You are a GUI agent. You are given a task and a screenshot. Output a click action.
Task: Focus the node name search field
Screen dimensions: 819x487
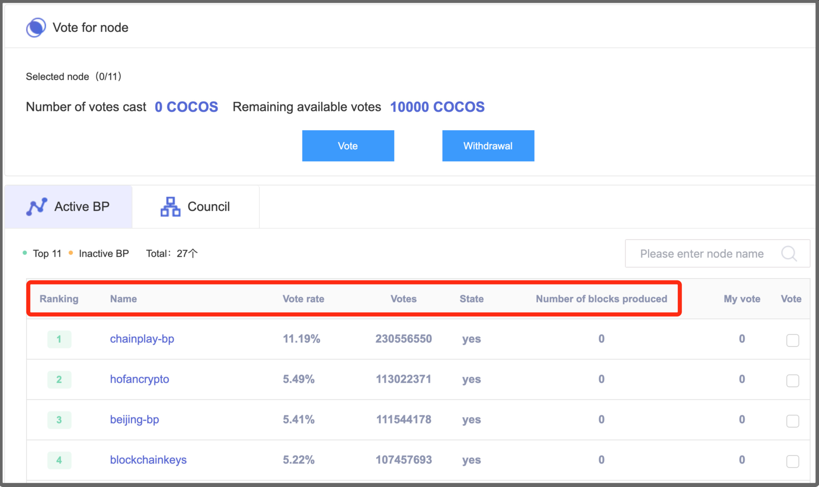[x=702, y=254]
